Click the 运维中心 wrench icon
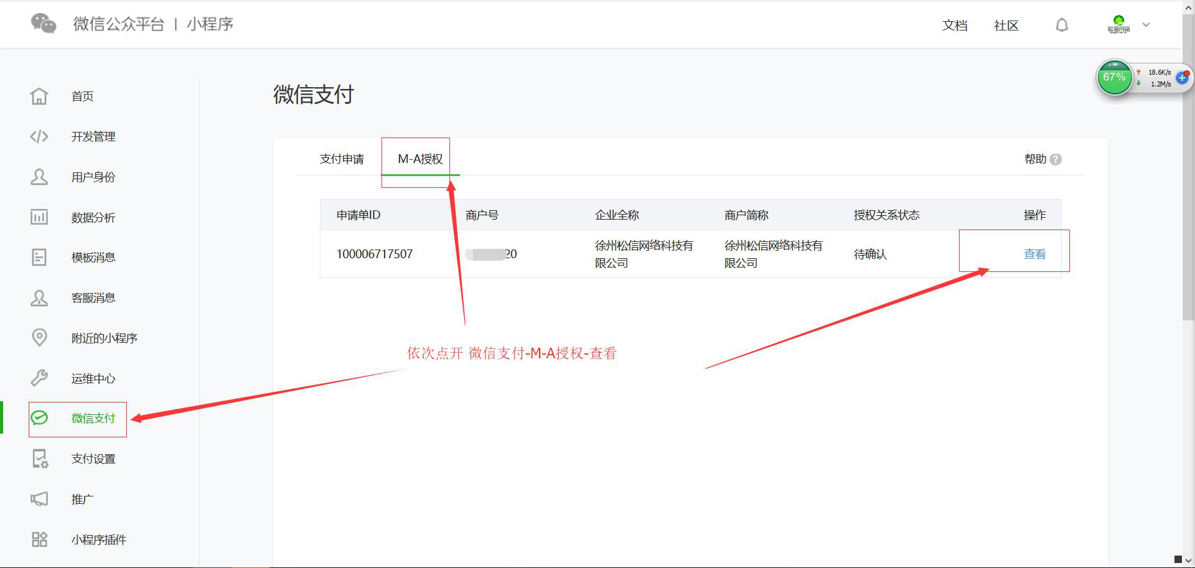This screenshot has height=568, width=1195. point(39,378)
